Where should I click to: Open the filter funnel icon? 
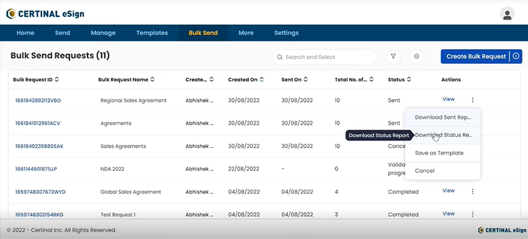(393, 57)
